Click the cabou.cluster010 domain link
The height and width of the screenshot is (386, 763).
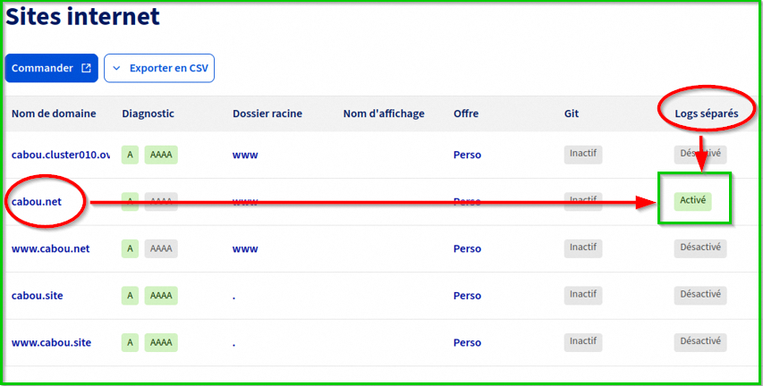click(60, 155)
